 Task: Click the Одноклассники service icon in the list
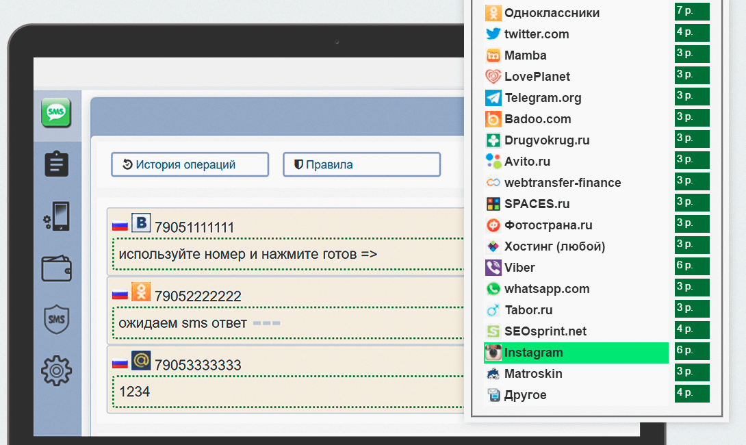493,13
